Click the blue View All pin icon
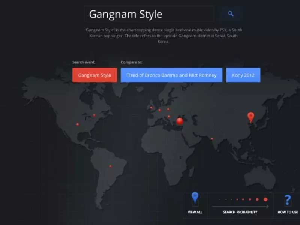The width and height of the screenshot is (300, 225). [195, 198]
